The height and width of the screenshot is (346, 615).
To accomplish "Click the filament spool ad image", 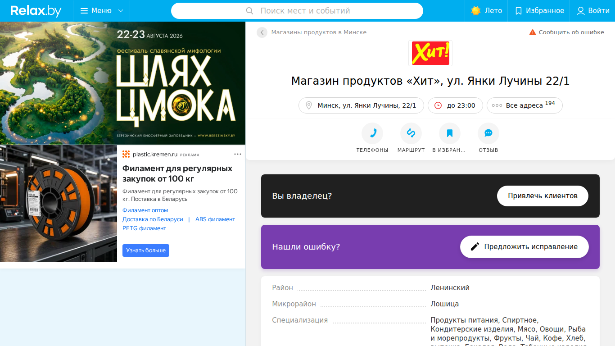I will click(59, 204).
